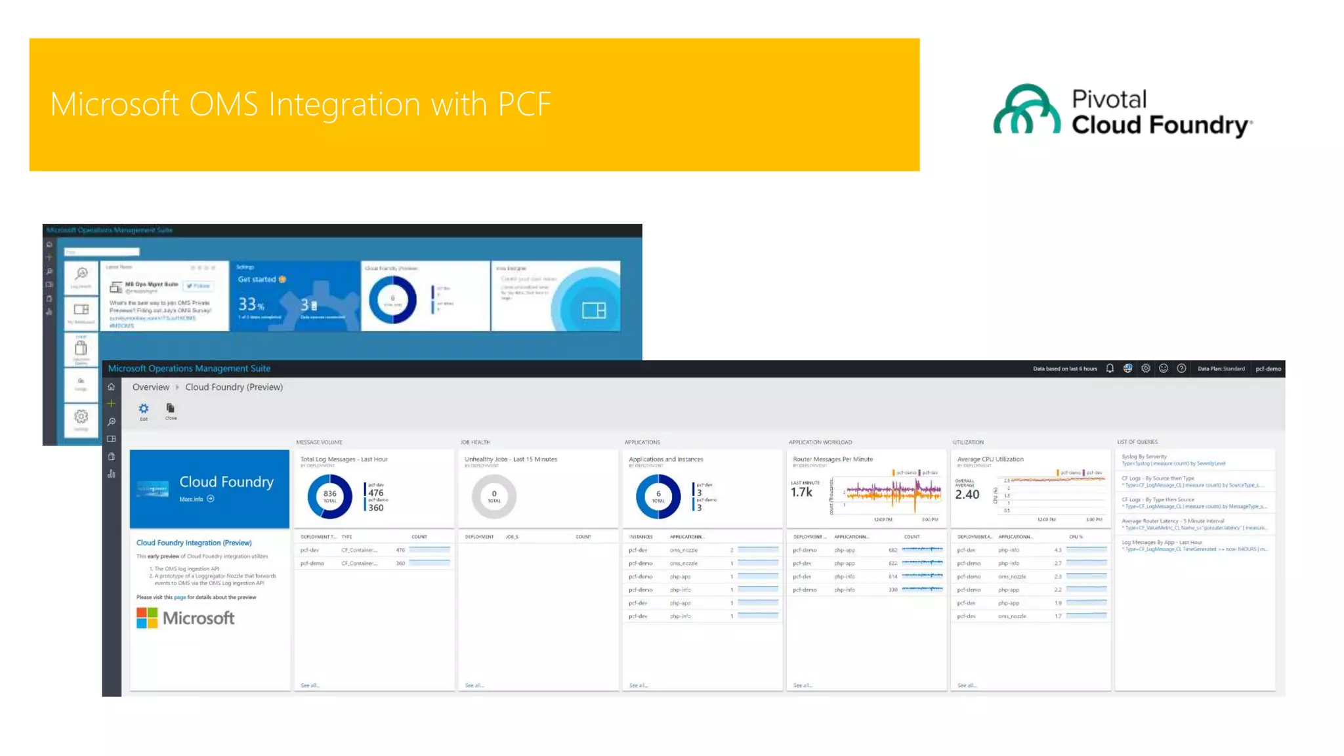Click See all under Message Volume
Screen dimensions: 1344x756
[310, 686]
